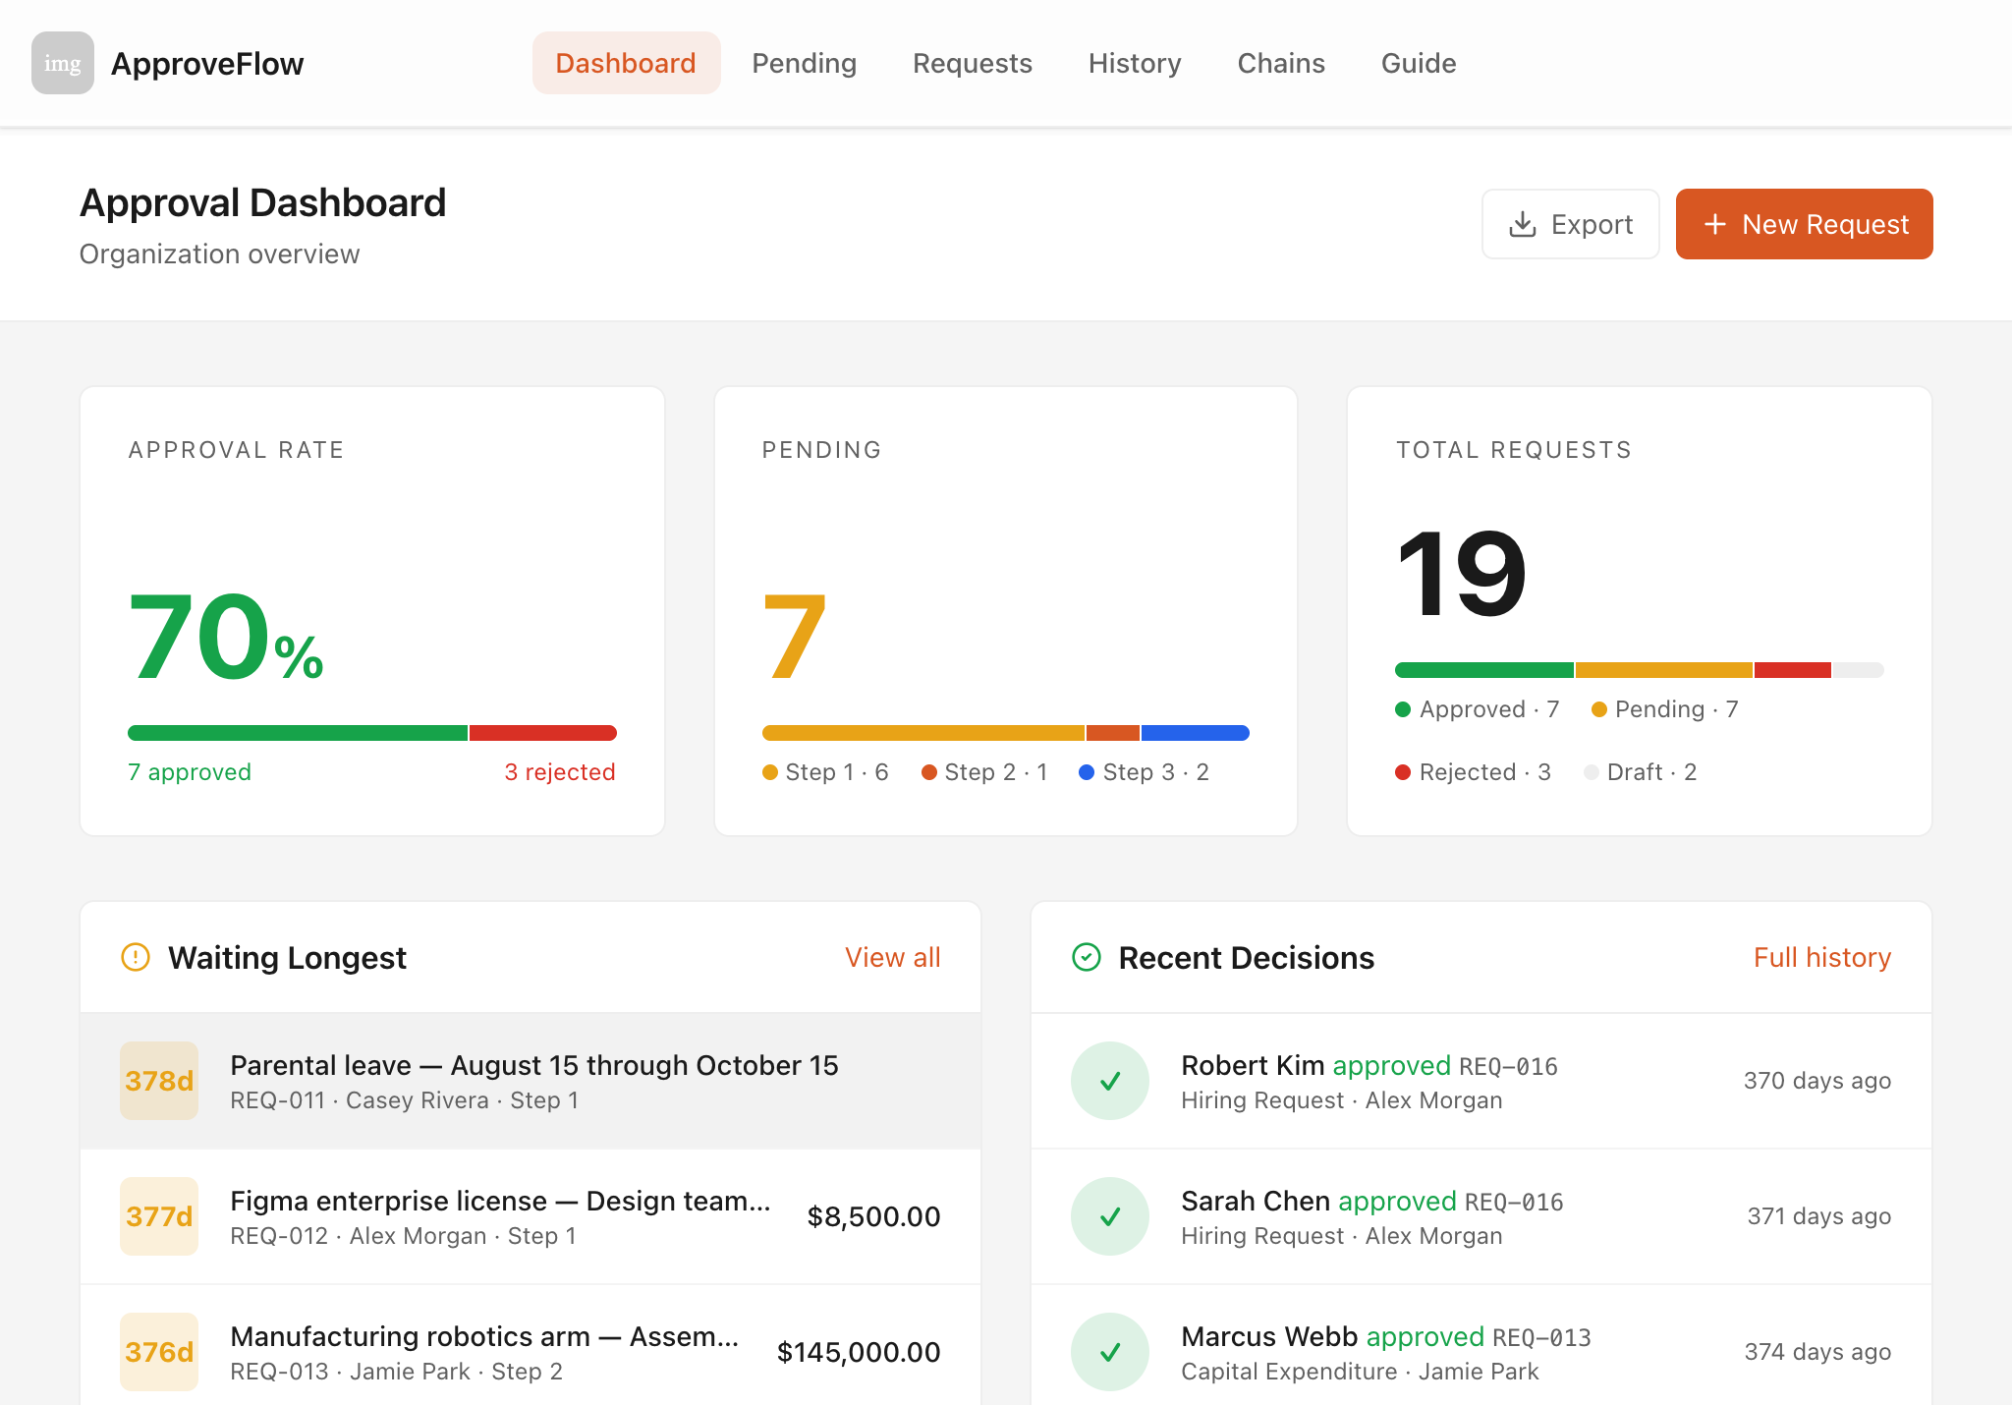This screenshot has width=2012, height=1405.
Task: Click the 'Step 1 · 6' legend
Action: click(x=825, y=772)
